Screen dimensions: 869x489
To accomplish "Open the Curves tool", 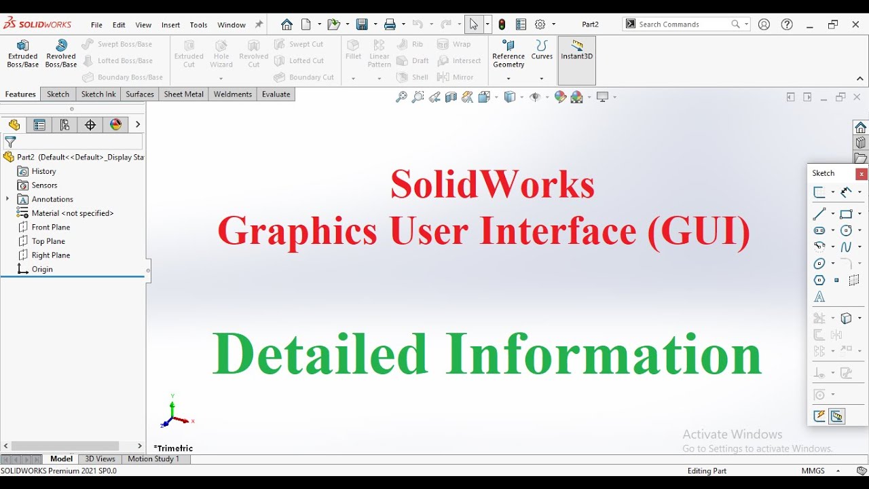I will click(542, 50).
